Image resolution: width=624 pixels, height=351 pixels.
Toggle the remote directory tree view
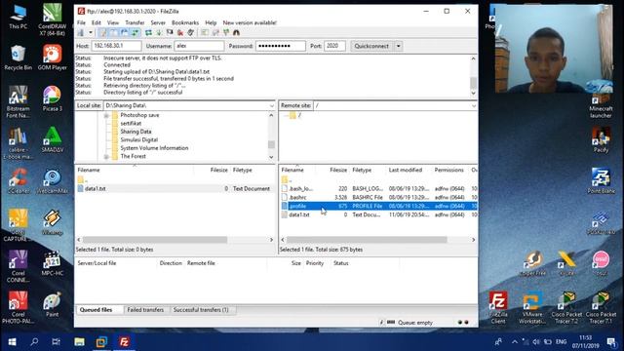click(125, 32)
